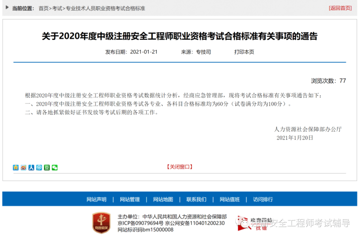
Task: Open 考试 breadcrumb link
Action: point(57,8)
